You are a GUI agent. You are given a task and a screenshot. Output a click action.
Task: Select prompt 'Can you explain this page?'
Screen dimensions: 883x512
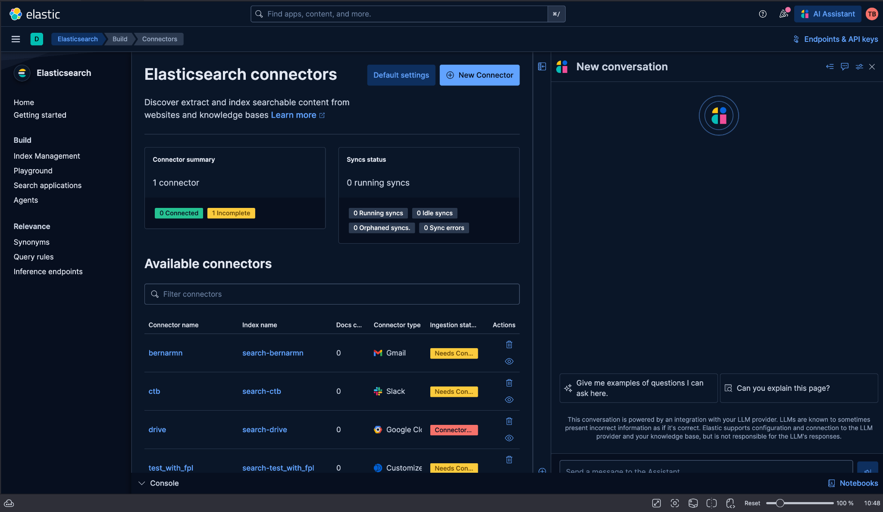coord(799,388)
